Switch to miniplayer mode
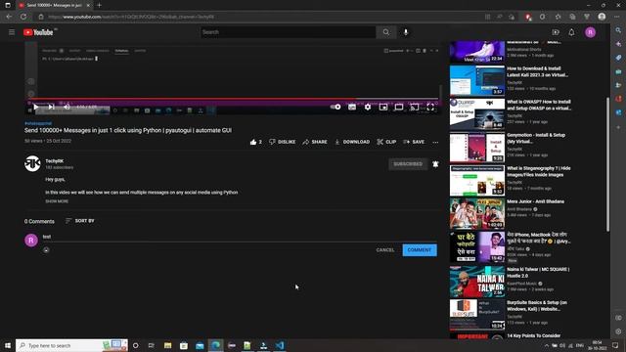 [x=383, y=107]
